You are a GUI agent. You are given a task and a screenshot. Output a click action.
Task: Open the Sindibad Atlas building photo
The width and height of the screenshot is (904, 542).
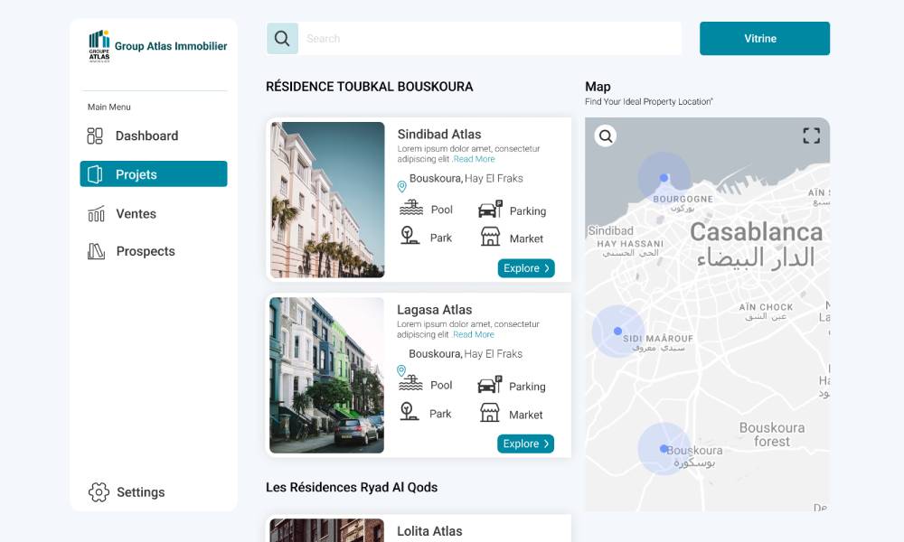[x=327, y=200]
